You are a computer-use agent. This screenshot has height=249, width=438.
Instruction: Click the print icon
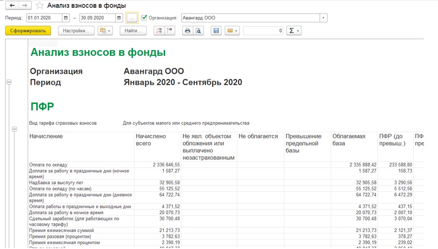coord(187,31)
